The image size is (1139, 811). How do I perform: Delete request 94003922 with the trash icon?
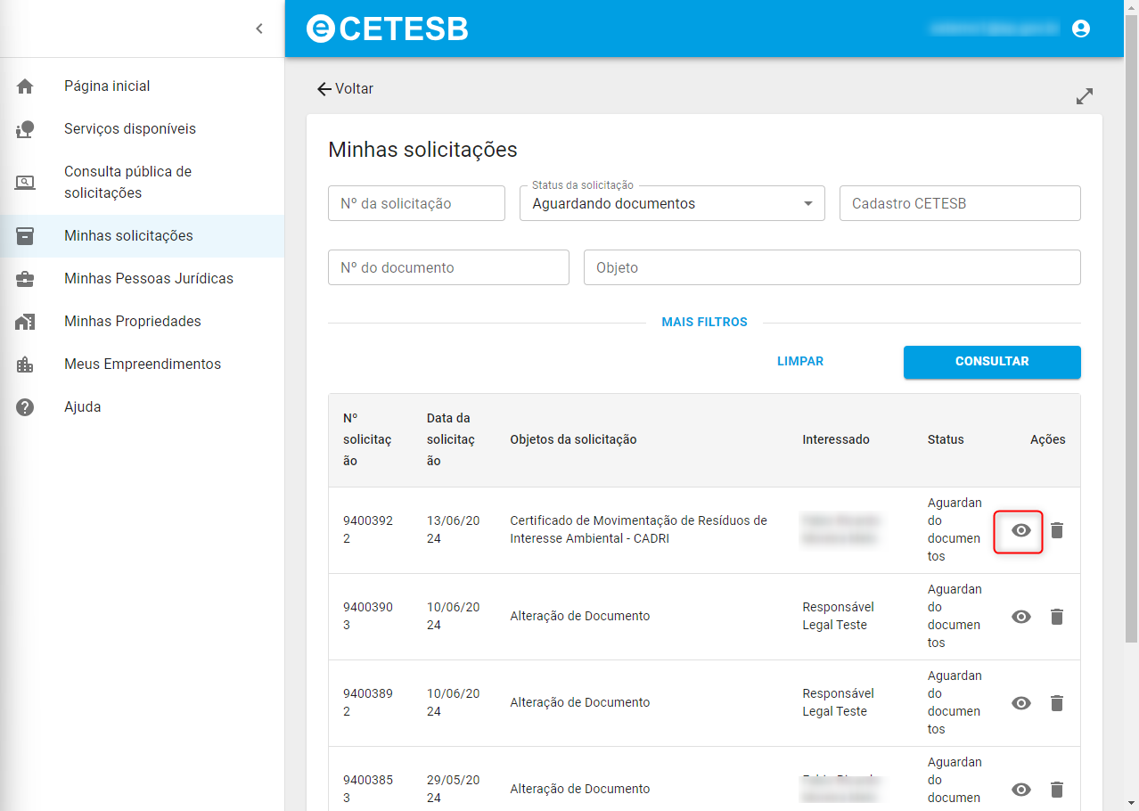tap(1057, 530)
